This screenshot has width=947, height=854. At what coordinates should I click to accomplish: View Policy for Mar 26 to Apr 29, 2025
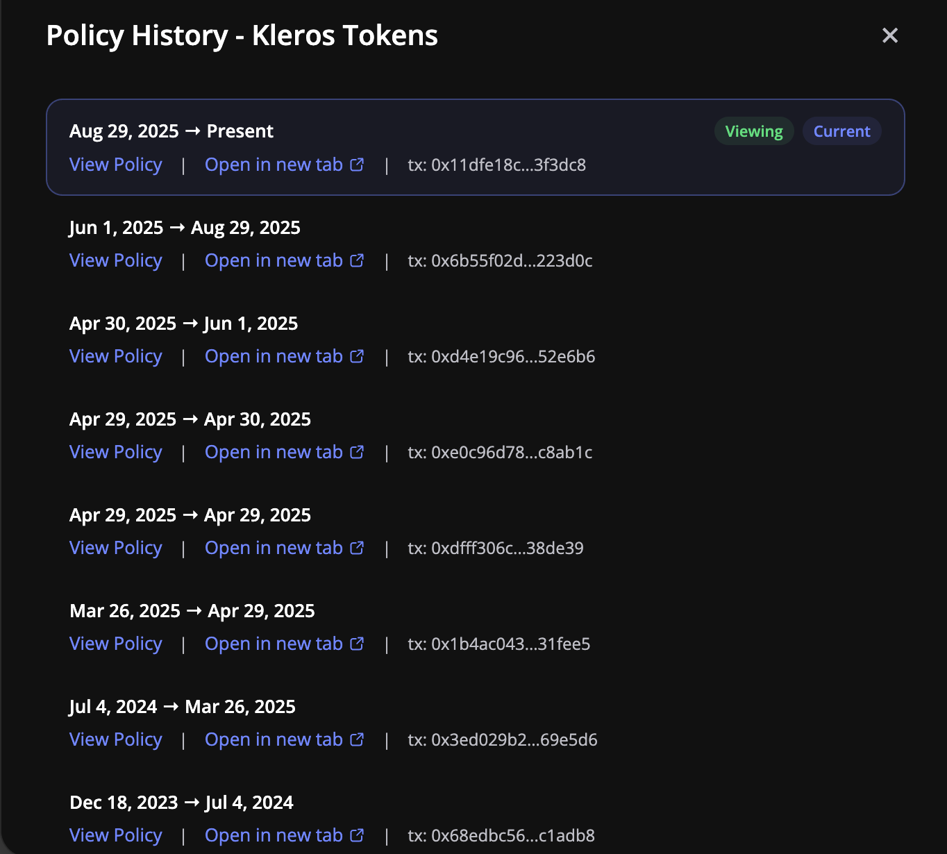point(116,644)
